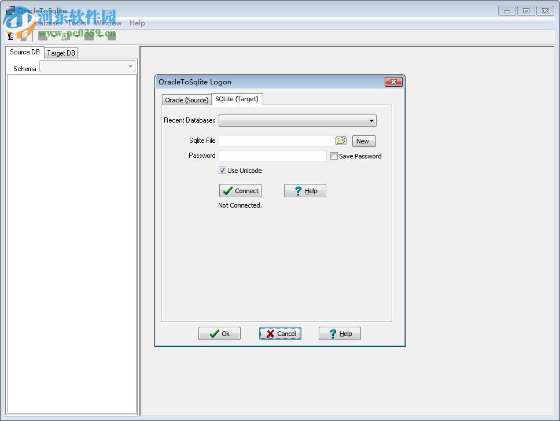
Task: Click the execute query toolbar icon
Action: pyautogui.click(x=64, y=36)
